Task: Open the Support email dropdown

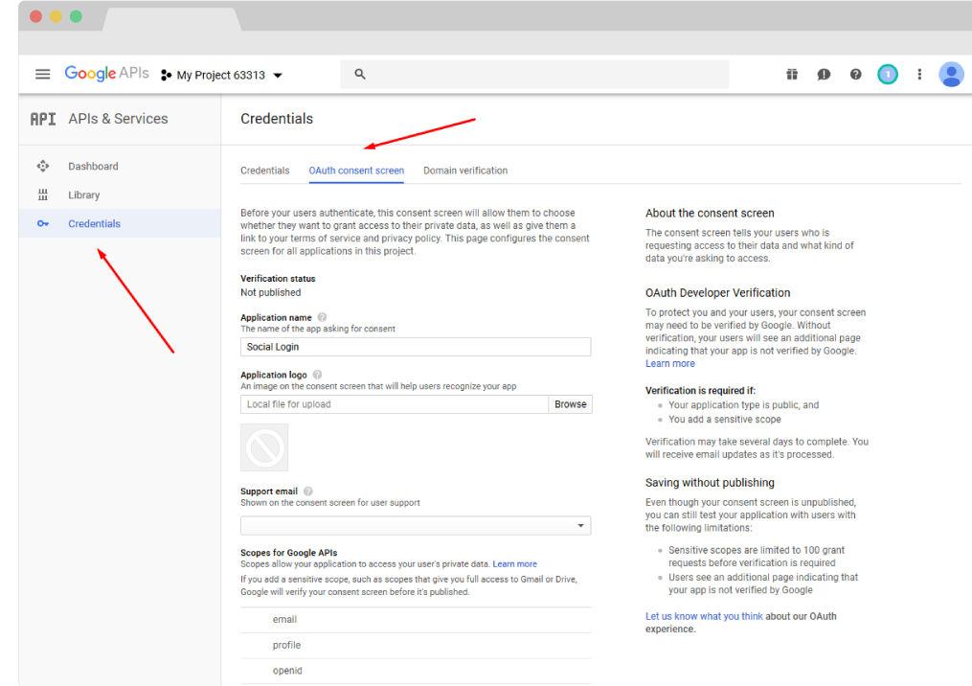Action: tap(416, 526)
